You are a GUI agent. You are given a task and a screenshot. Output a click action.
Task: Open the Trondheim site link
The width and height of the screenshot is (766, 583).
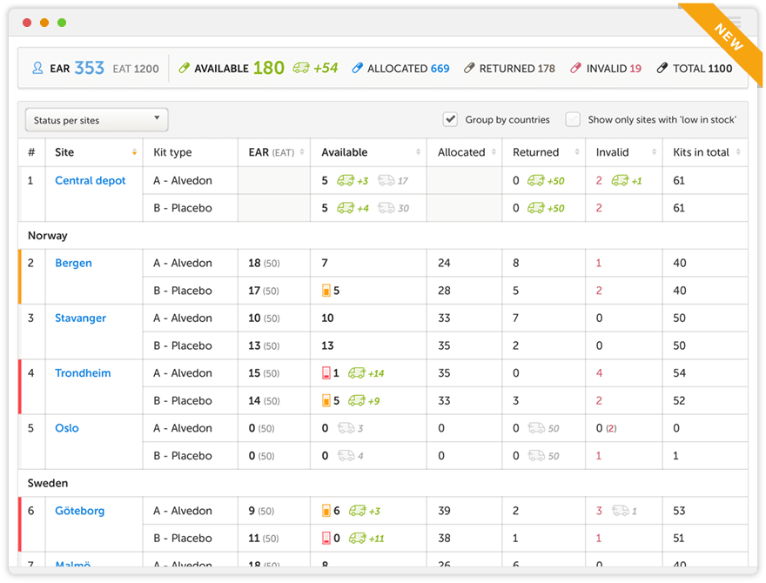click(x=83, y=373)
